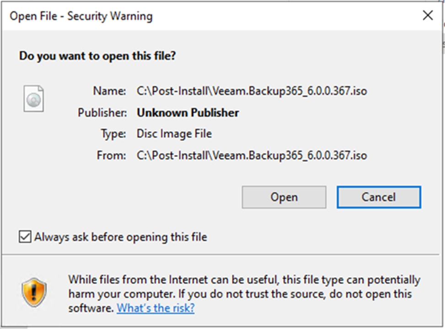This screenshot has width=445, height=329.
Task: Click the Unknown Publisher text
Action: pyautogui.click(x=188, y=113)
